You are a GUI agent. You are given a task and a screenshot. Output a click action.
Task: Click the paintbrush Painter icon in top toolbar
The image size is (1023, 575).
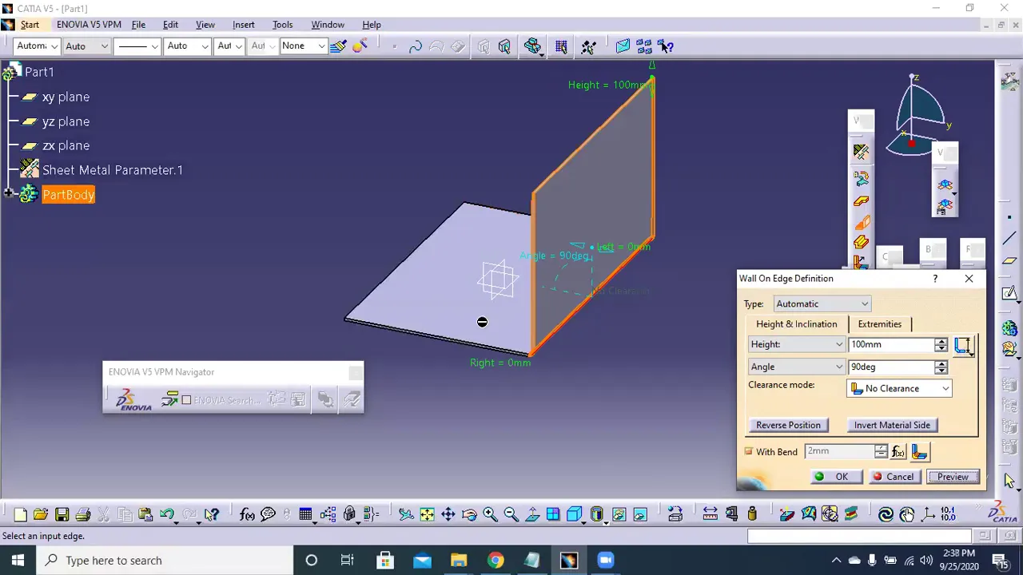[x=338, y=46]
